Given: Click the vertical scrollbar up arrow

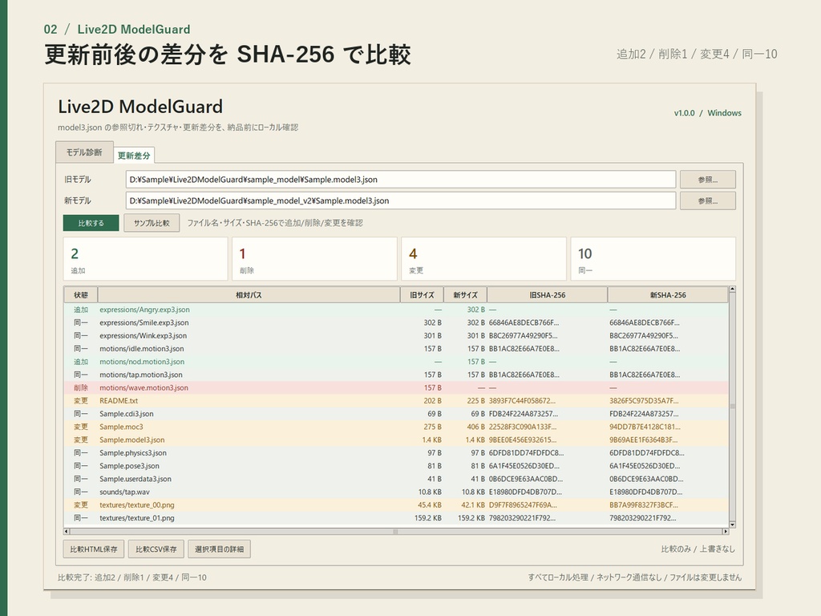Looking at the screenshot, I should pos(732,289).
